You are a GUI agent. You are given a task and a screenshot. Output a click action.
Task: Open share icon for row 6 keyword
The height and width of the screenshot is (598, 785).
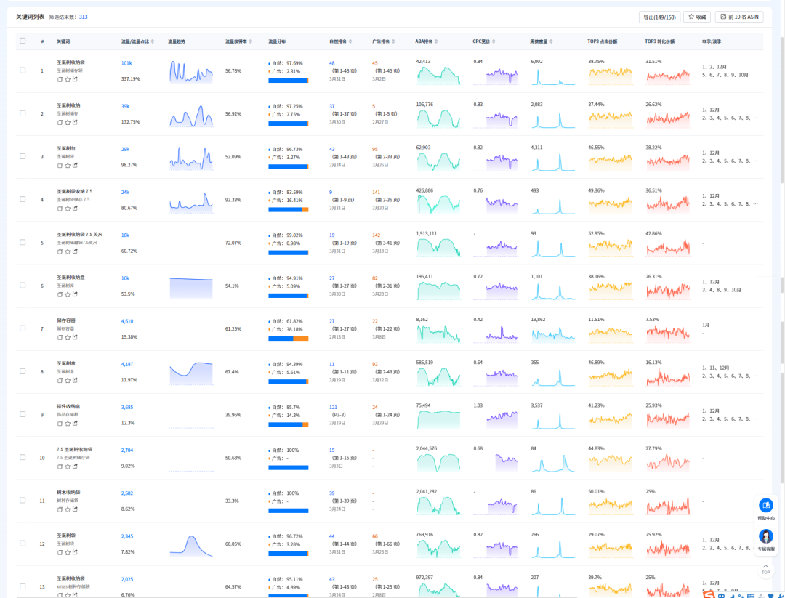[75, 294]
